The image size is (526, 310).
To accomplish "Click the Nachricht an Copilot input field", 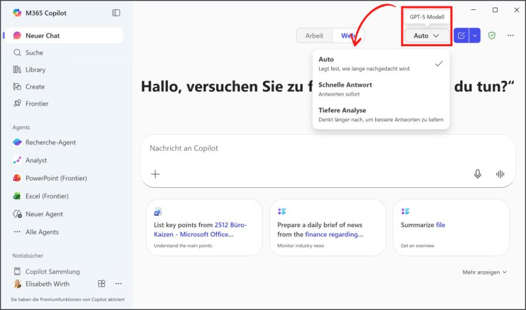I will coord(316,149).
